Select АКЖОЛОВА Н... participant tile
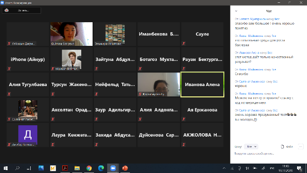This screenshot has height=173, width=307. pos(202,135)
